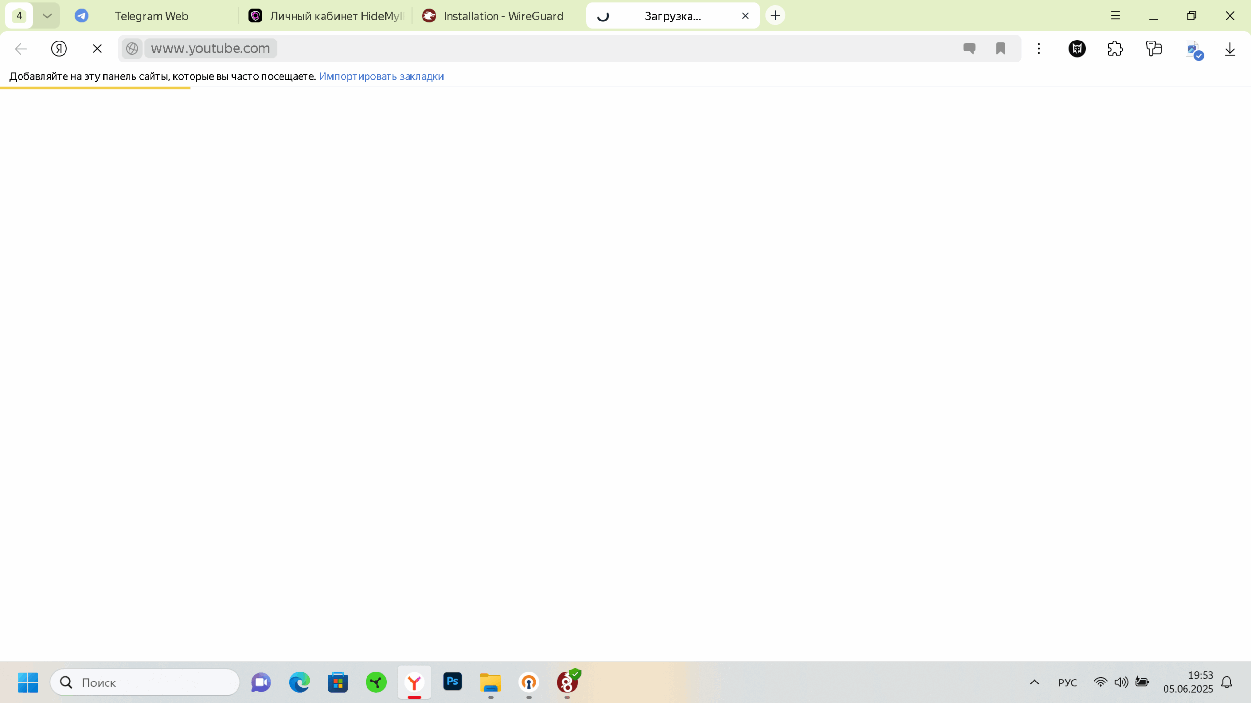The image size is (1251, 703).
Task: Launch Photoshop from the taskbar
Action: 452,682
